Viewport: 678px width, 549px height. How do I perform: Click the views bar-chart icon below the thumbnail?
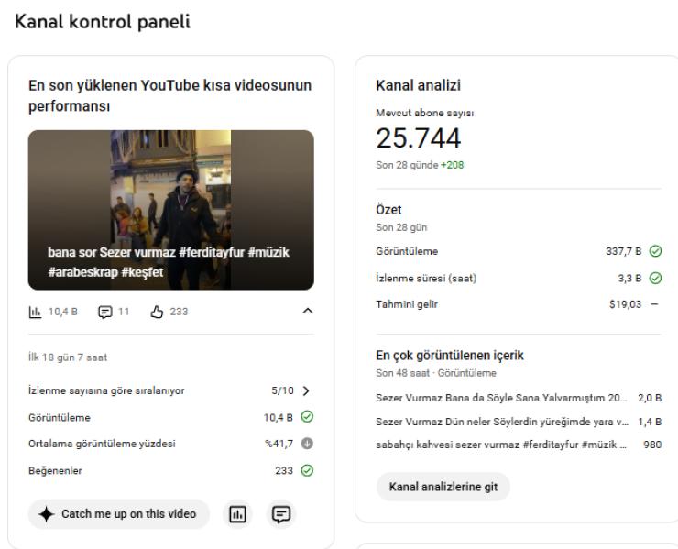pos(35,311)
